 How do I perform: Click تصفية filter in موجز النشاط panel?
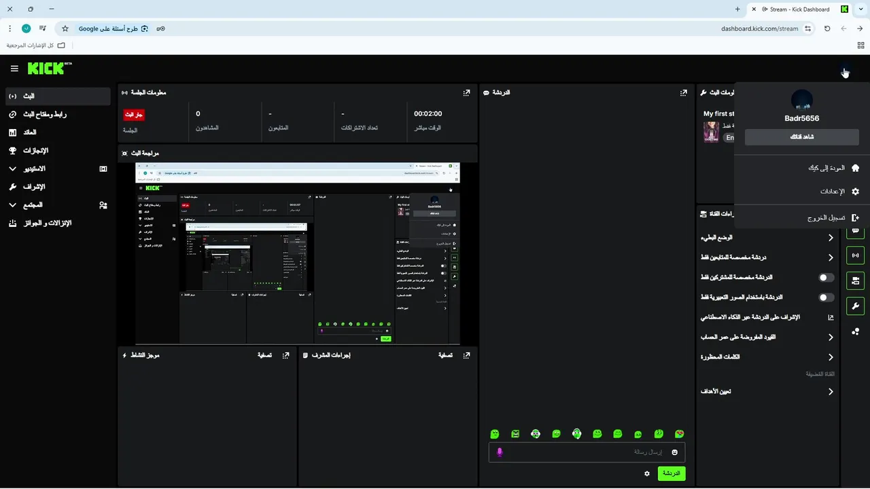click(264, 355)
